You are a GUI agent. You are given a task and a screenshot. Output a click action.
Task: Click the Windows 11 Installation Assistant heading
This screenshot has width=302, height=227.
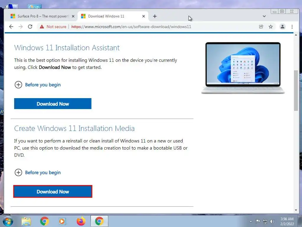coord(67,48)
